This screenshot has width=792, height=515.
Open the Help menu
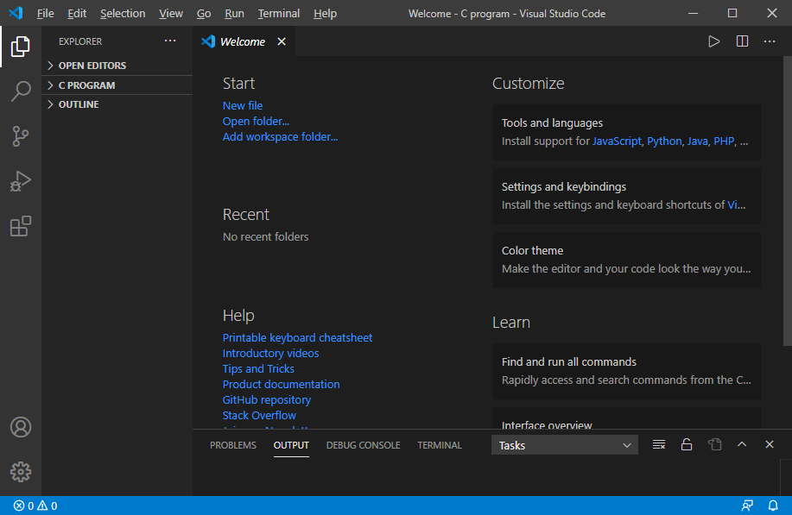[325, 14]
